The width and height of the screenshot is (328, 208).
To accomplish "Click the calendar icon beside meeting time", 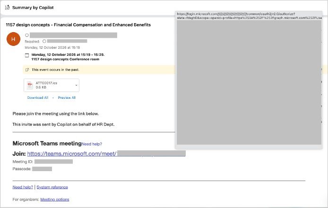I will click(x=27, y=55).
